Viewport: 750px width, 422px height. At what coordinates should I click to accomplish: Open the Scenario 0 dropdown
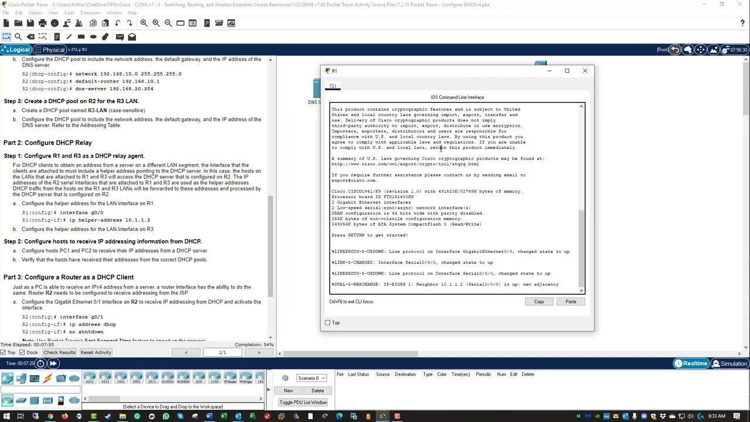(x=311, y=378)
